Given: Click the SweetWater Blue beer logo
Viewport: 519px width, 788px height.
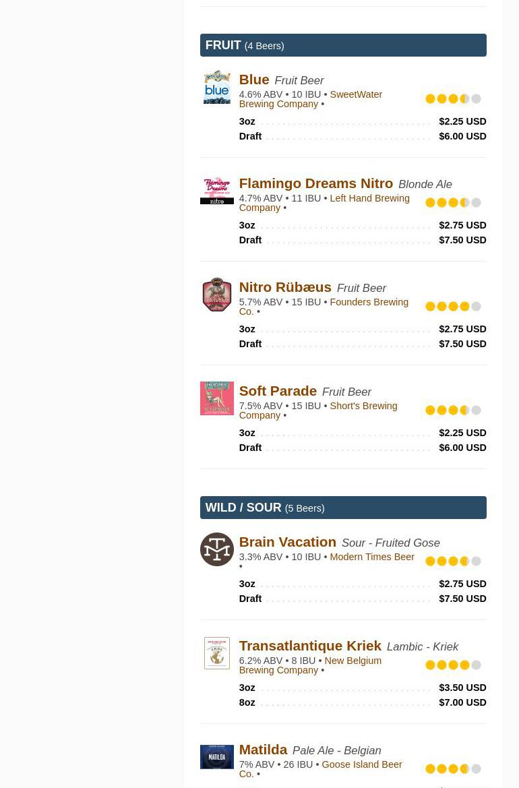Looking at the screenshot, I should (x=216, y=87).
